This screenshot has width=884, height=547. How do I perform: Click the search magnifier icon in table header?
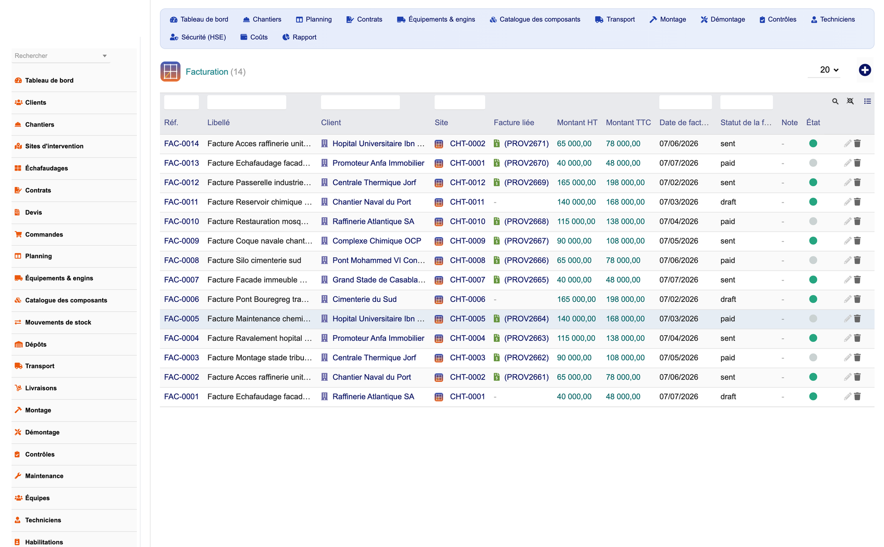tap(835, 101)
